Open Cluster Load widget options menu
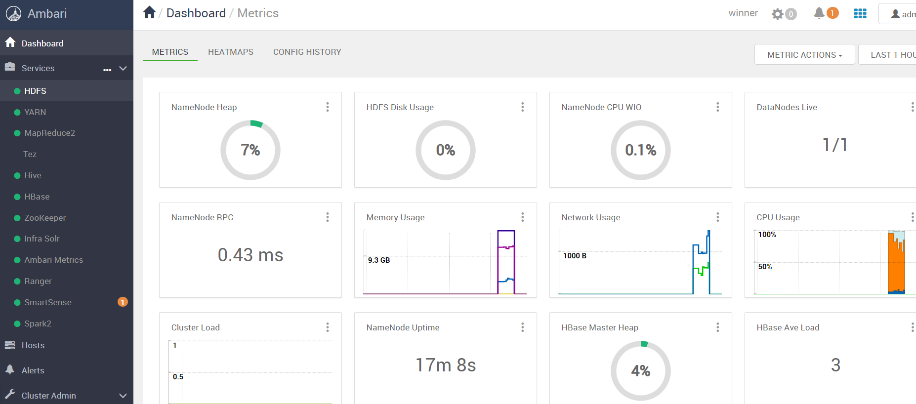This screenshot has width=916, height=404. click(328, 327)
